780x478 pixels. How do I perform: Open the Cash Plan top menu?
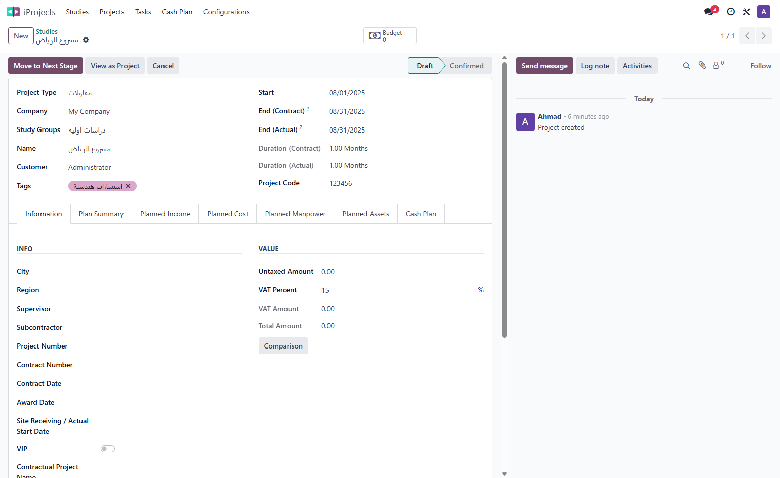point(177,12)
